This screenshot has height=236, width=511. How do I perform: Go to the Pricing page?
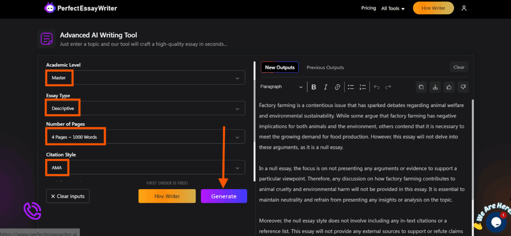tap(369, 8)
